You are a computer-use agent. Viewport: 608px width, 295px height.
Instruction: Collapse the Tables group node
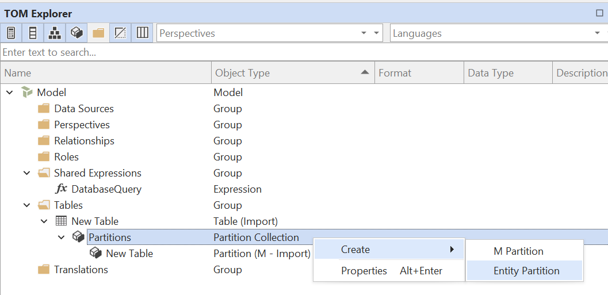[x=27, y=205]
